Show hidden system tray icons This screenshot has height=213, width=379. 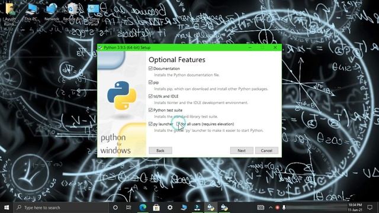click(271, 208)
